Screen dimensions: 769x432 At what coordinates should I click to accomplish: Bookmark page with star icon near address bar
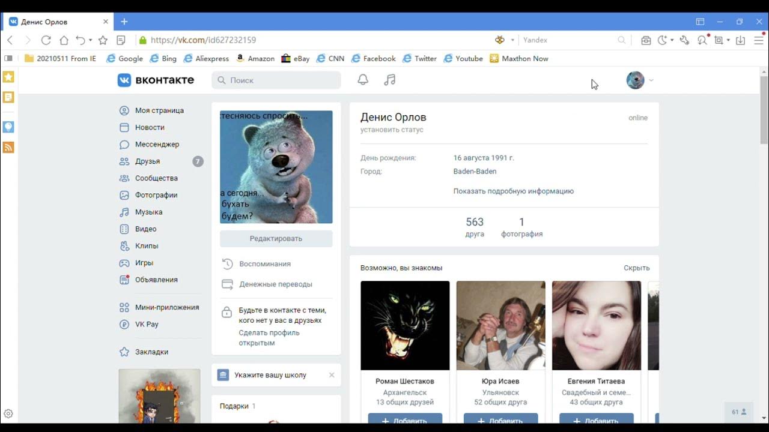(x=103, y=40)
